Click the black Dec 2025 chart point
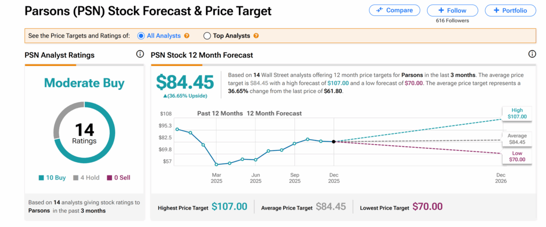Viewport: 546px width, 227px height. point(333,141)
